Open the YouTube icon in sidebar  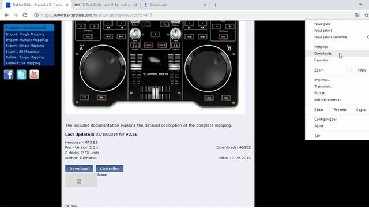click(x=34, y=75)
